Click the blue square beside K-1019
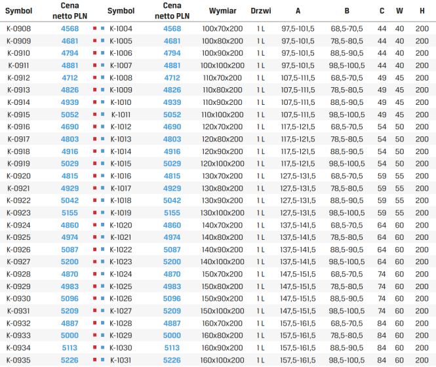This screenshot has height=367, width=436. [x=102, y=213]
